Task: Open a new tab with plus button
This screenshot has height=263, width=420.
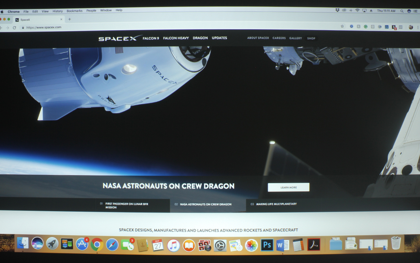Action: pyautogui.click(x=69, y=19)
